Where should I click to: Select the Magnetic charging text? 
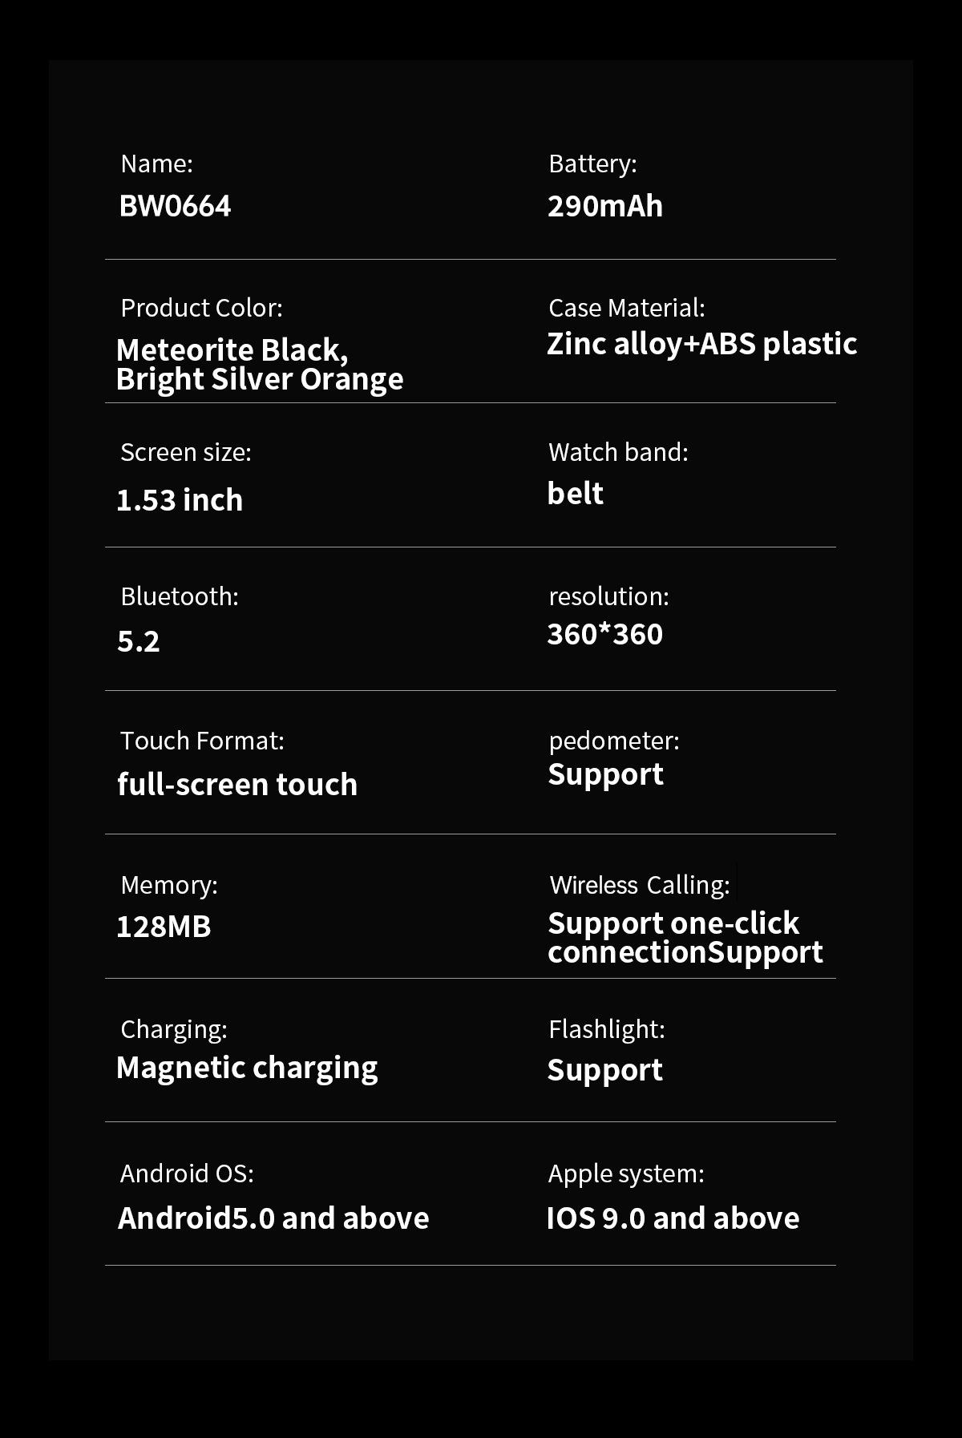(247, 1068)
